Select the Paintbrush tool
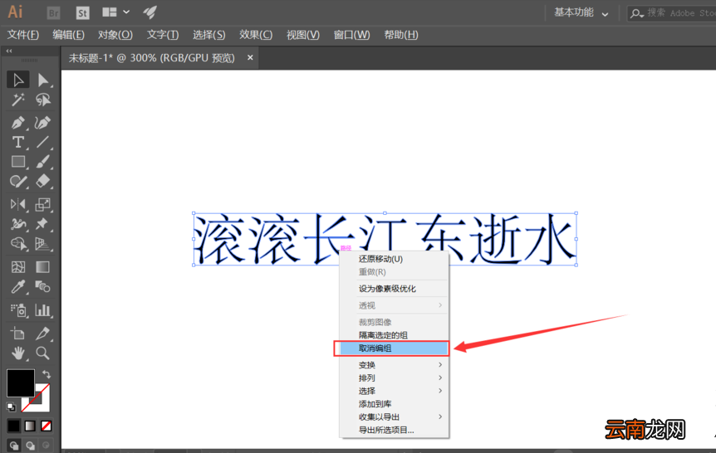Image resolution: width=716 pixels, height=453 pixels. 43,162
